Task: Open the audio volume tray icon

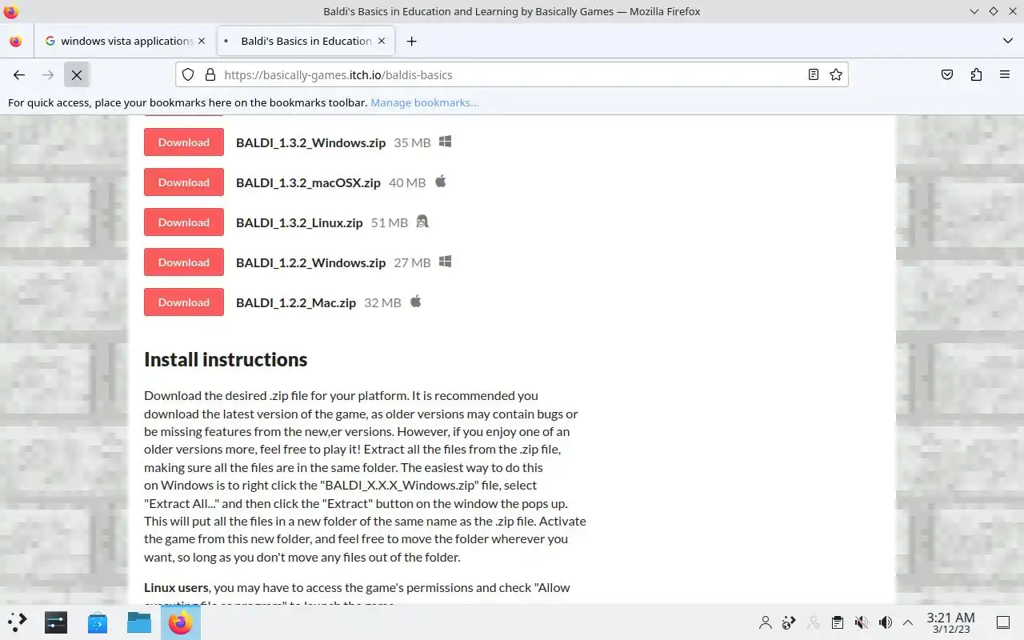Action: click(885, 622)
